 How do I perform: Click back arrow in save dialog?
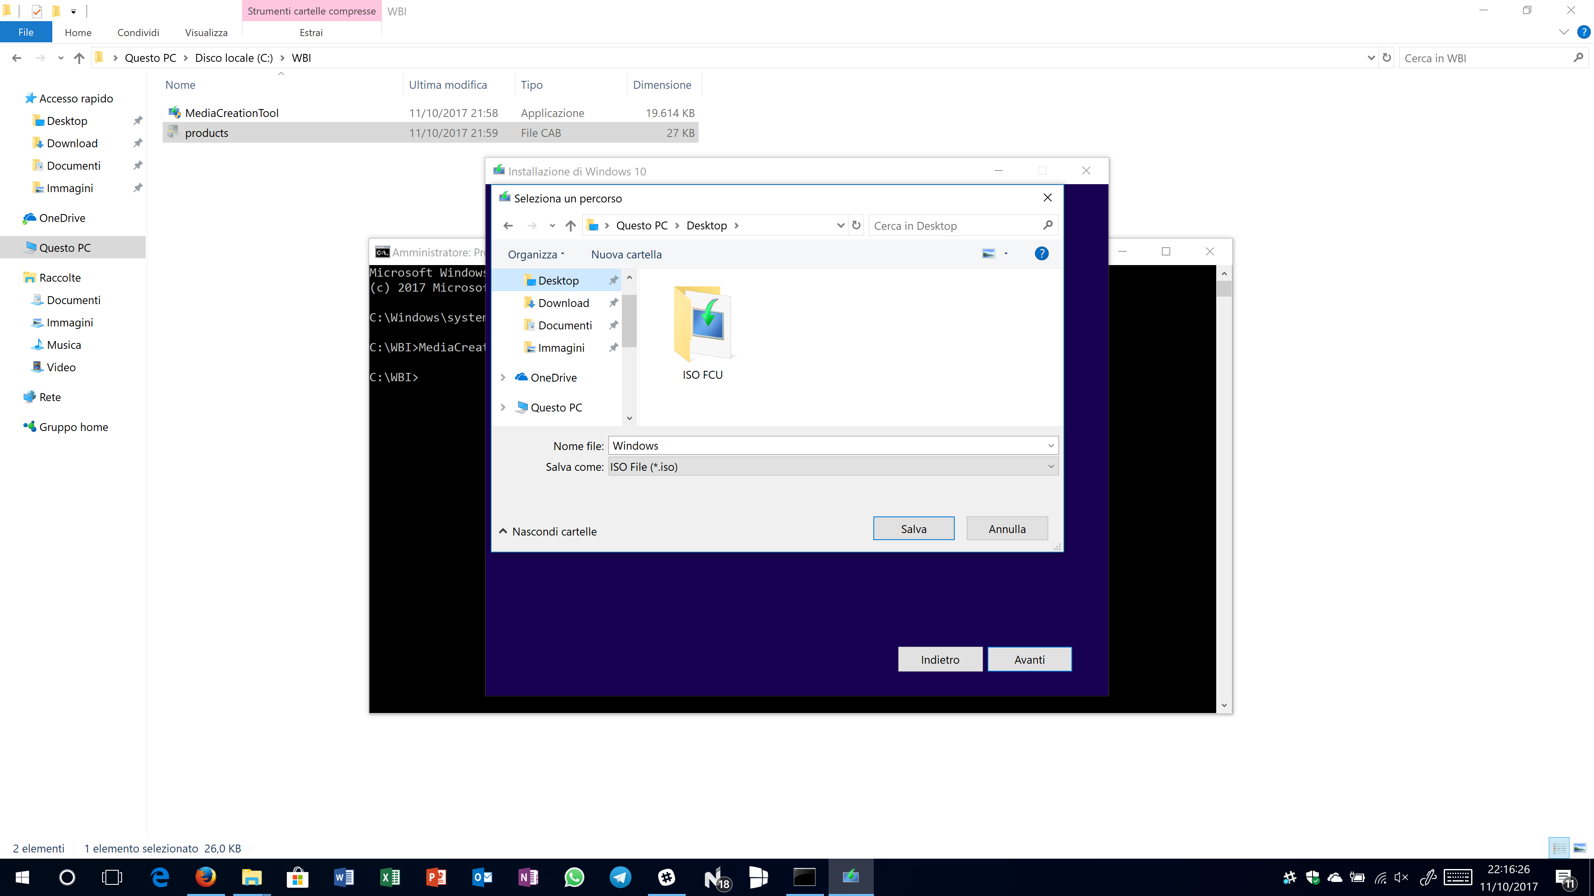point(508,225)
